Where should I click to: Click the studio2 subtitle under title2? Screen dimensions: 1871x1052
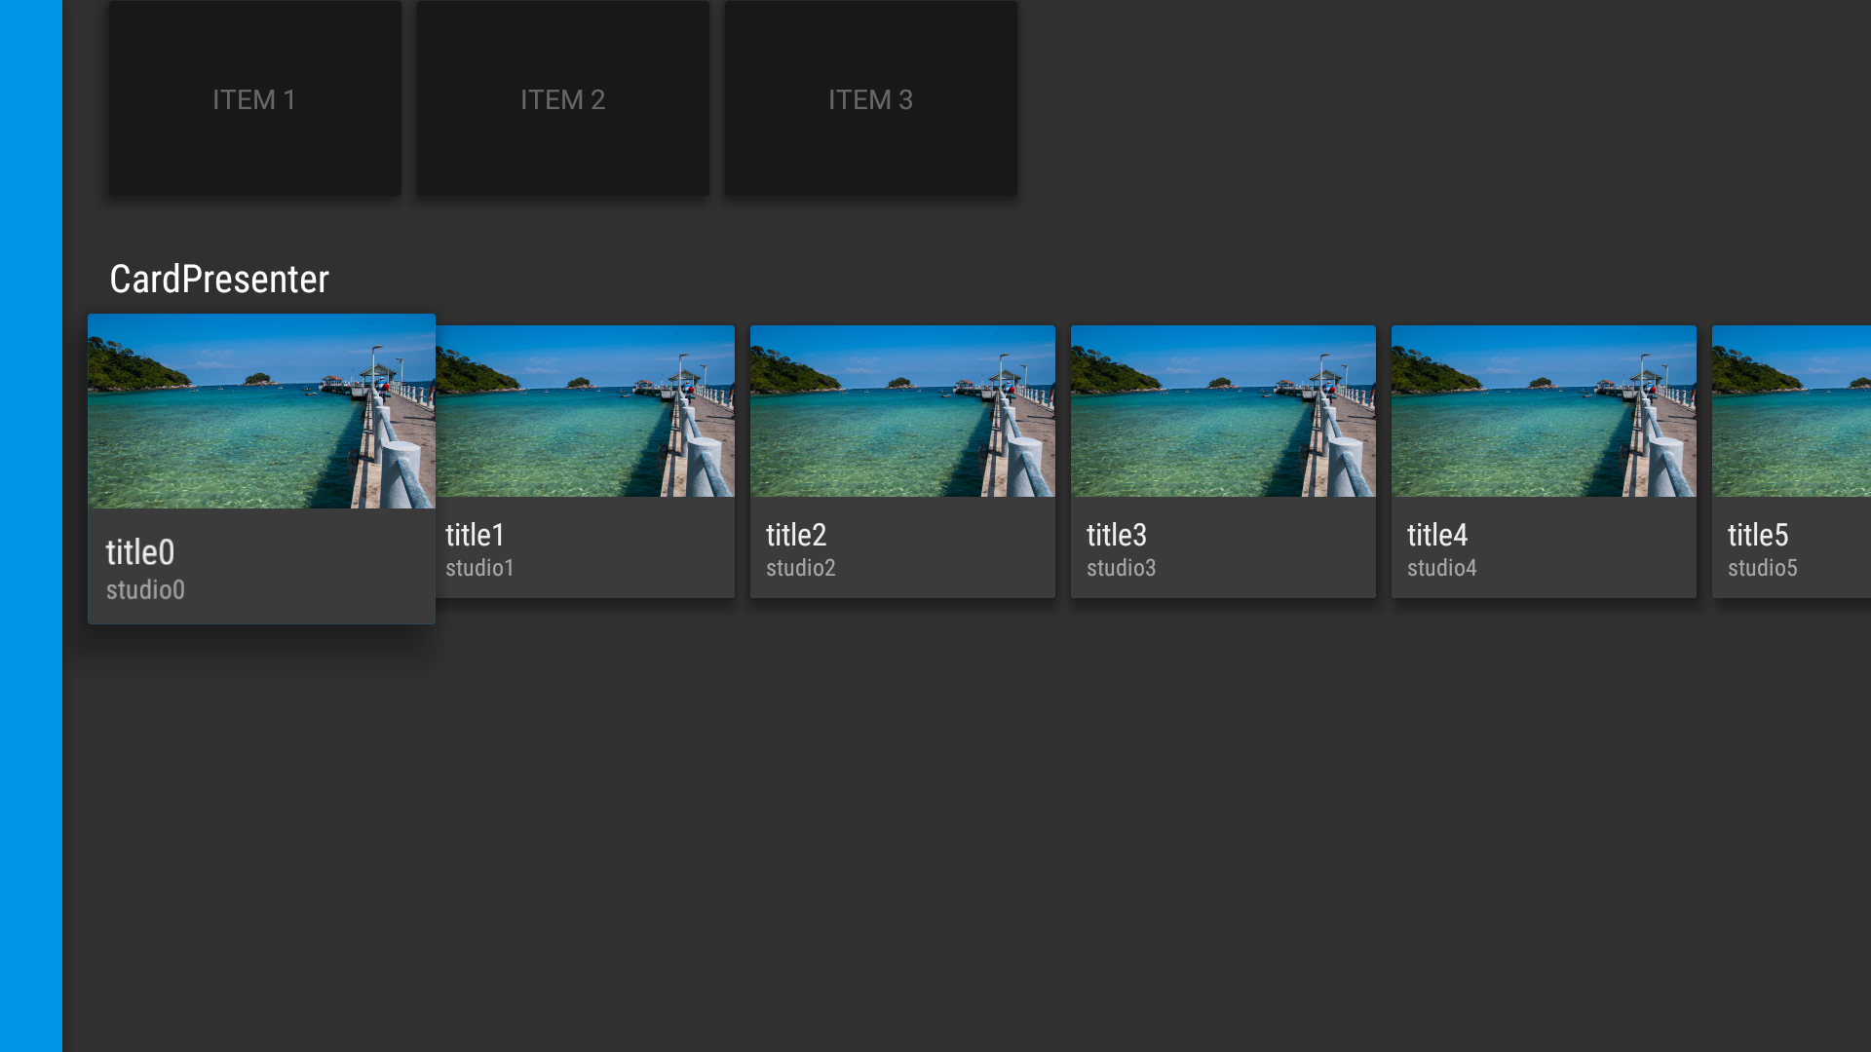coord(800,568)
